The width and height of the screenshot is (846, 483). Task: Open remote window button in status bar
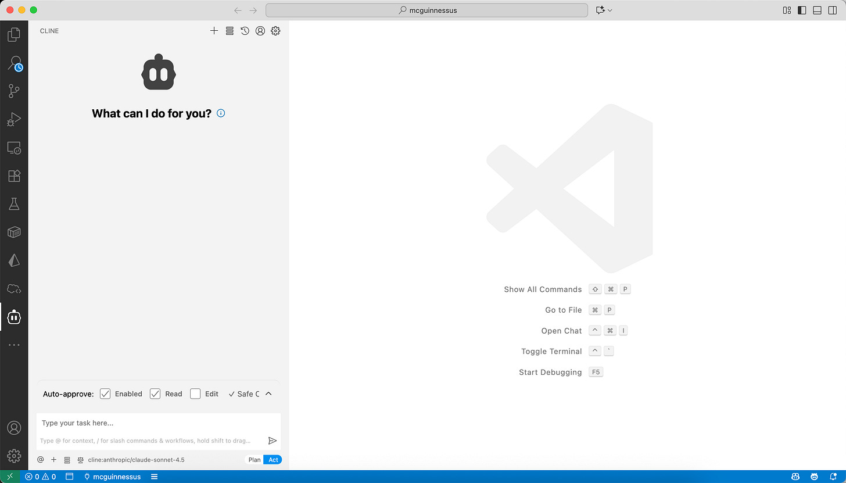pos(10,477)
